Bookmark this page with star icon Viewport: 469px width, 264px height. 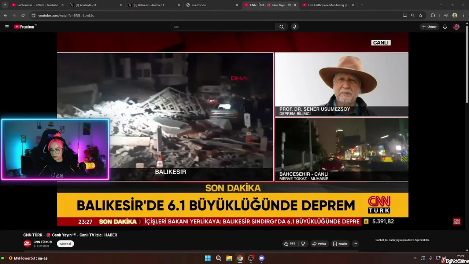click(x=421, y=15)
